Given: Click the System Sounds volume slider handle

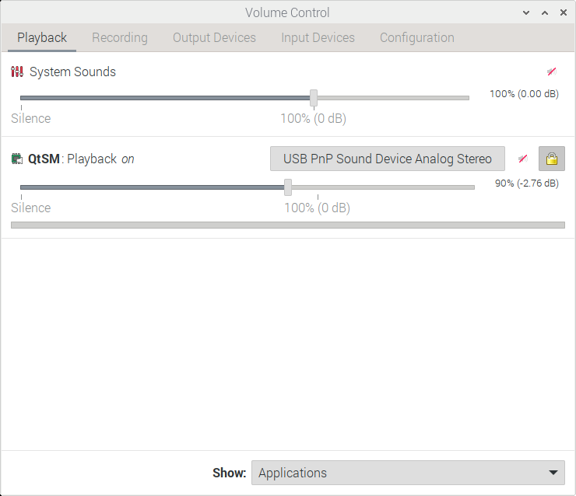Looking at the screenshot, I should click(314, 98).
